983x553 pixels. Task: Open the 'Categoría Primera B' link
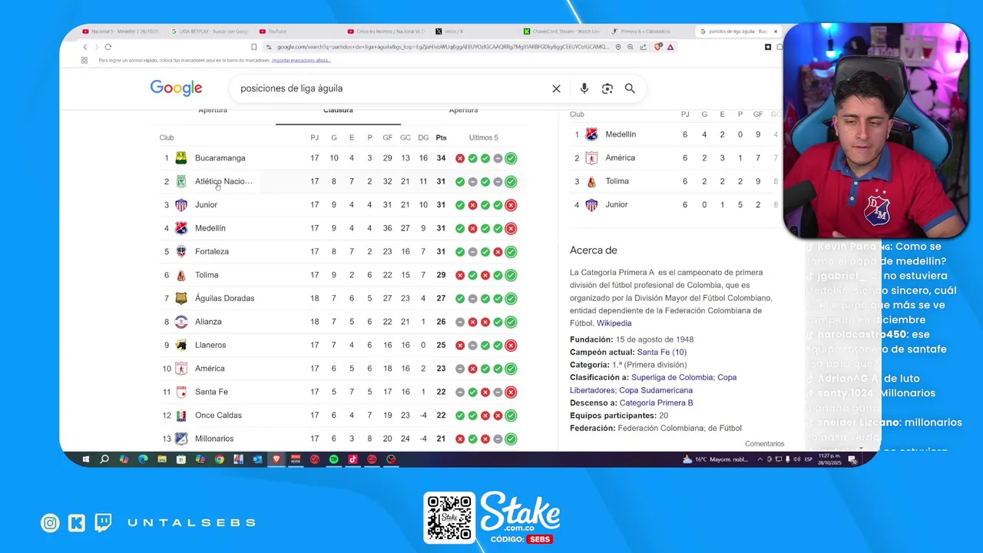point(657,402)
